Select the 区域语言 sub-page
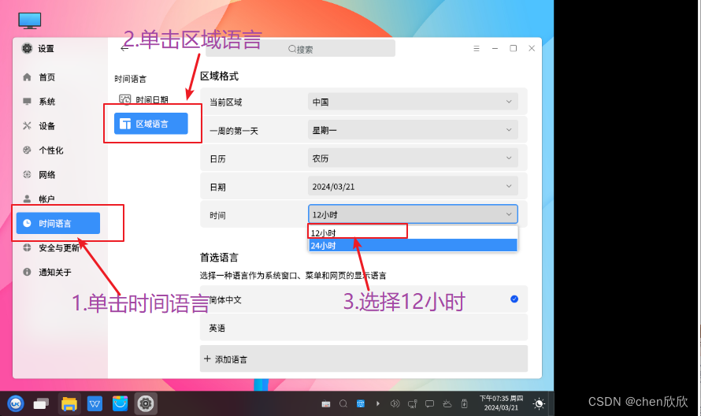 (151, 124)
